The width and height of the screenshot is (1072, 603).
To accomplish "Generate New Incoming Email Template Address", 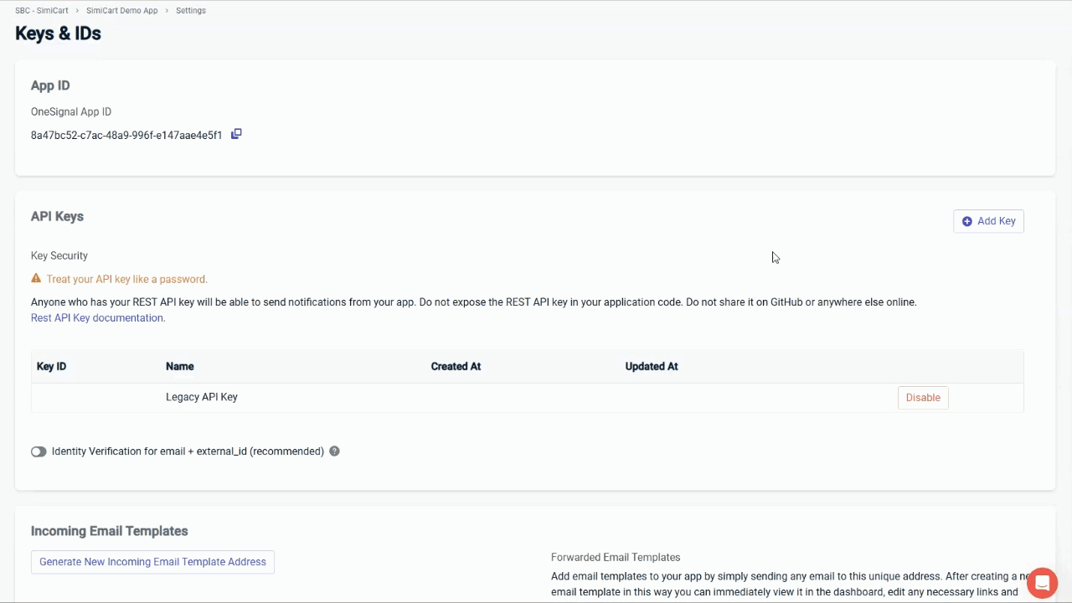I will (152, 562).
